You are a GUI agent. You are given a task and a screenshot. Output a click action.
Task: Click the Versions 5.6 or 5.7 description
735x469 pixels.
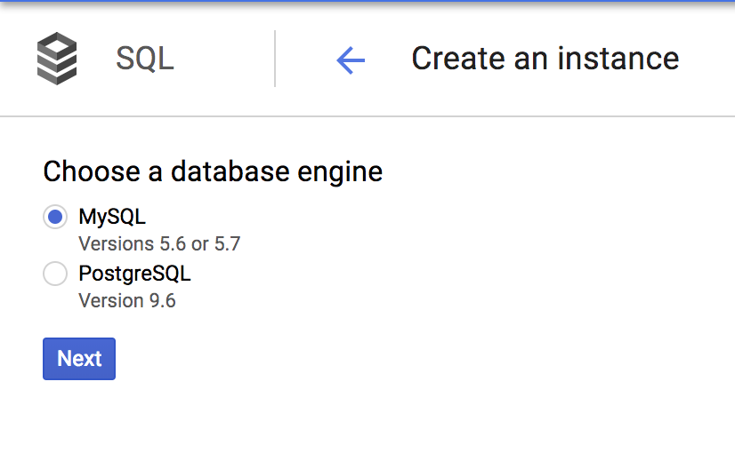tap(159, 243)
